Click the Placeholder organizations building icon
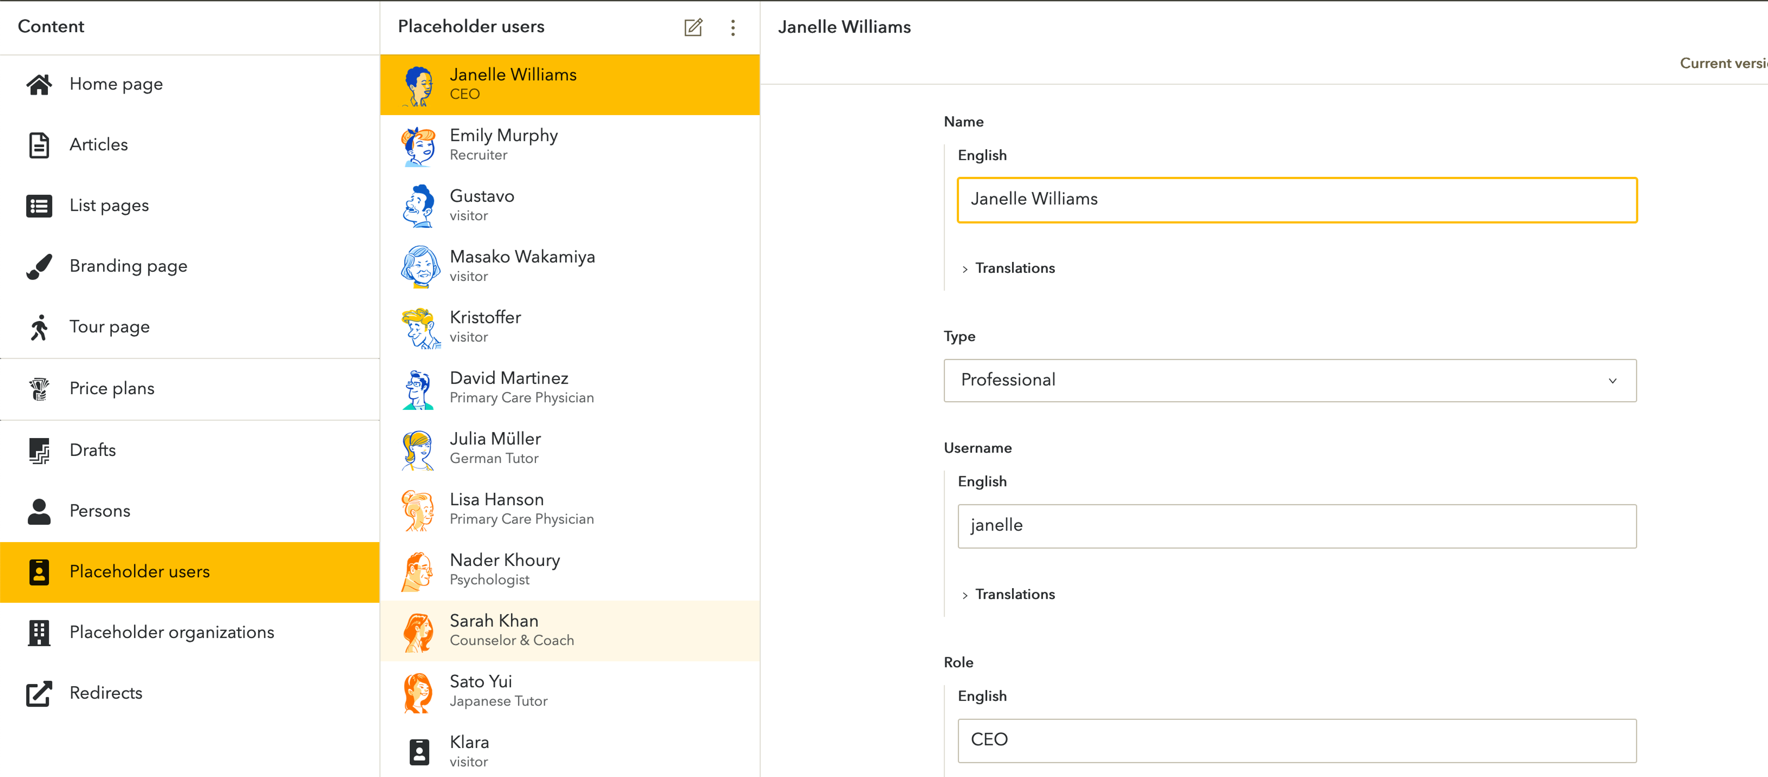This screenshot has width=1768, height=777. [39, 632]
